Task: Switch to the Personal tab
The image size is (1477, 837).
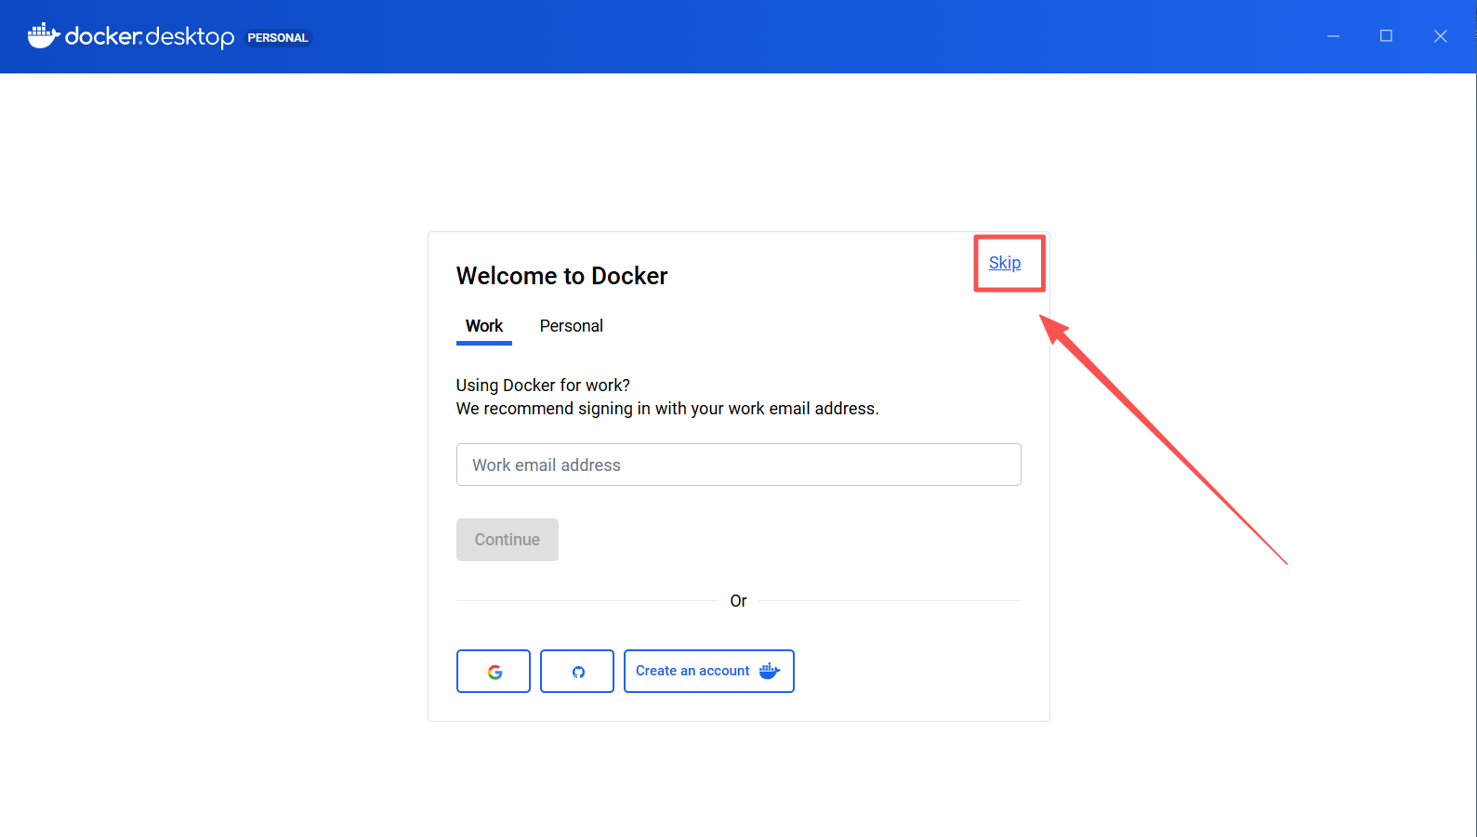Action: 572,326
